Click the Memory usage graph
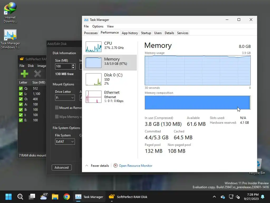Viewport: 270px width, 203px height. click(x=198, y=70)
